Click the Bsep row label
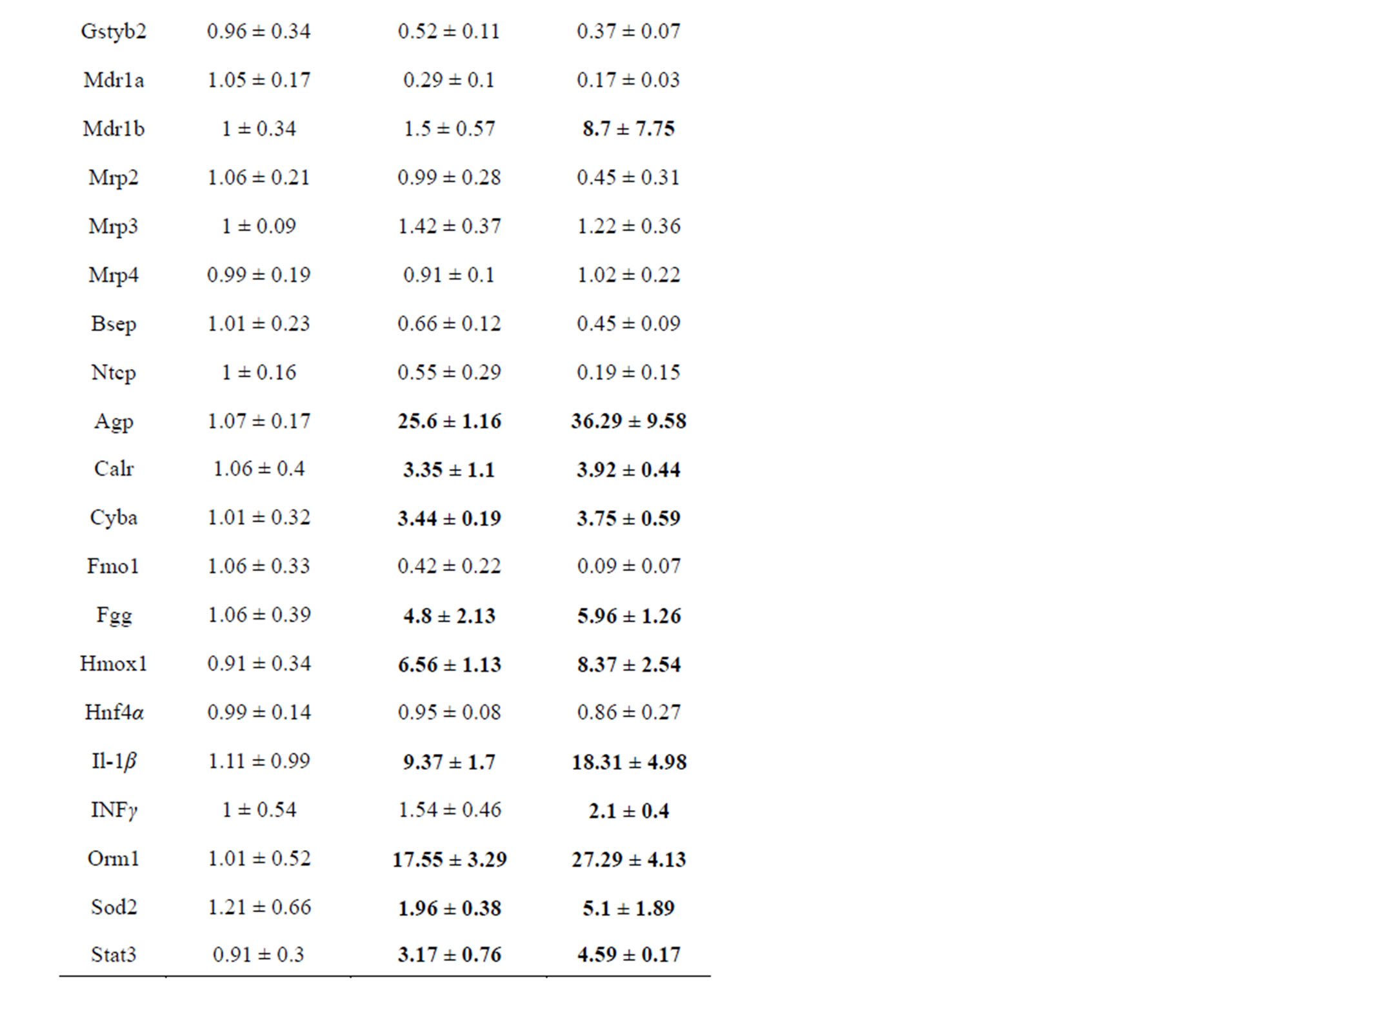Viewport: 1398px width, 1012px height. [114, 323]
